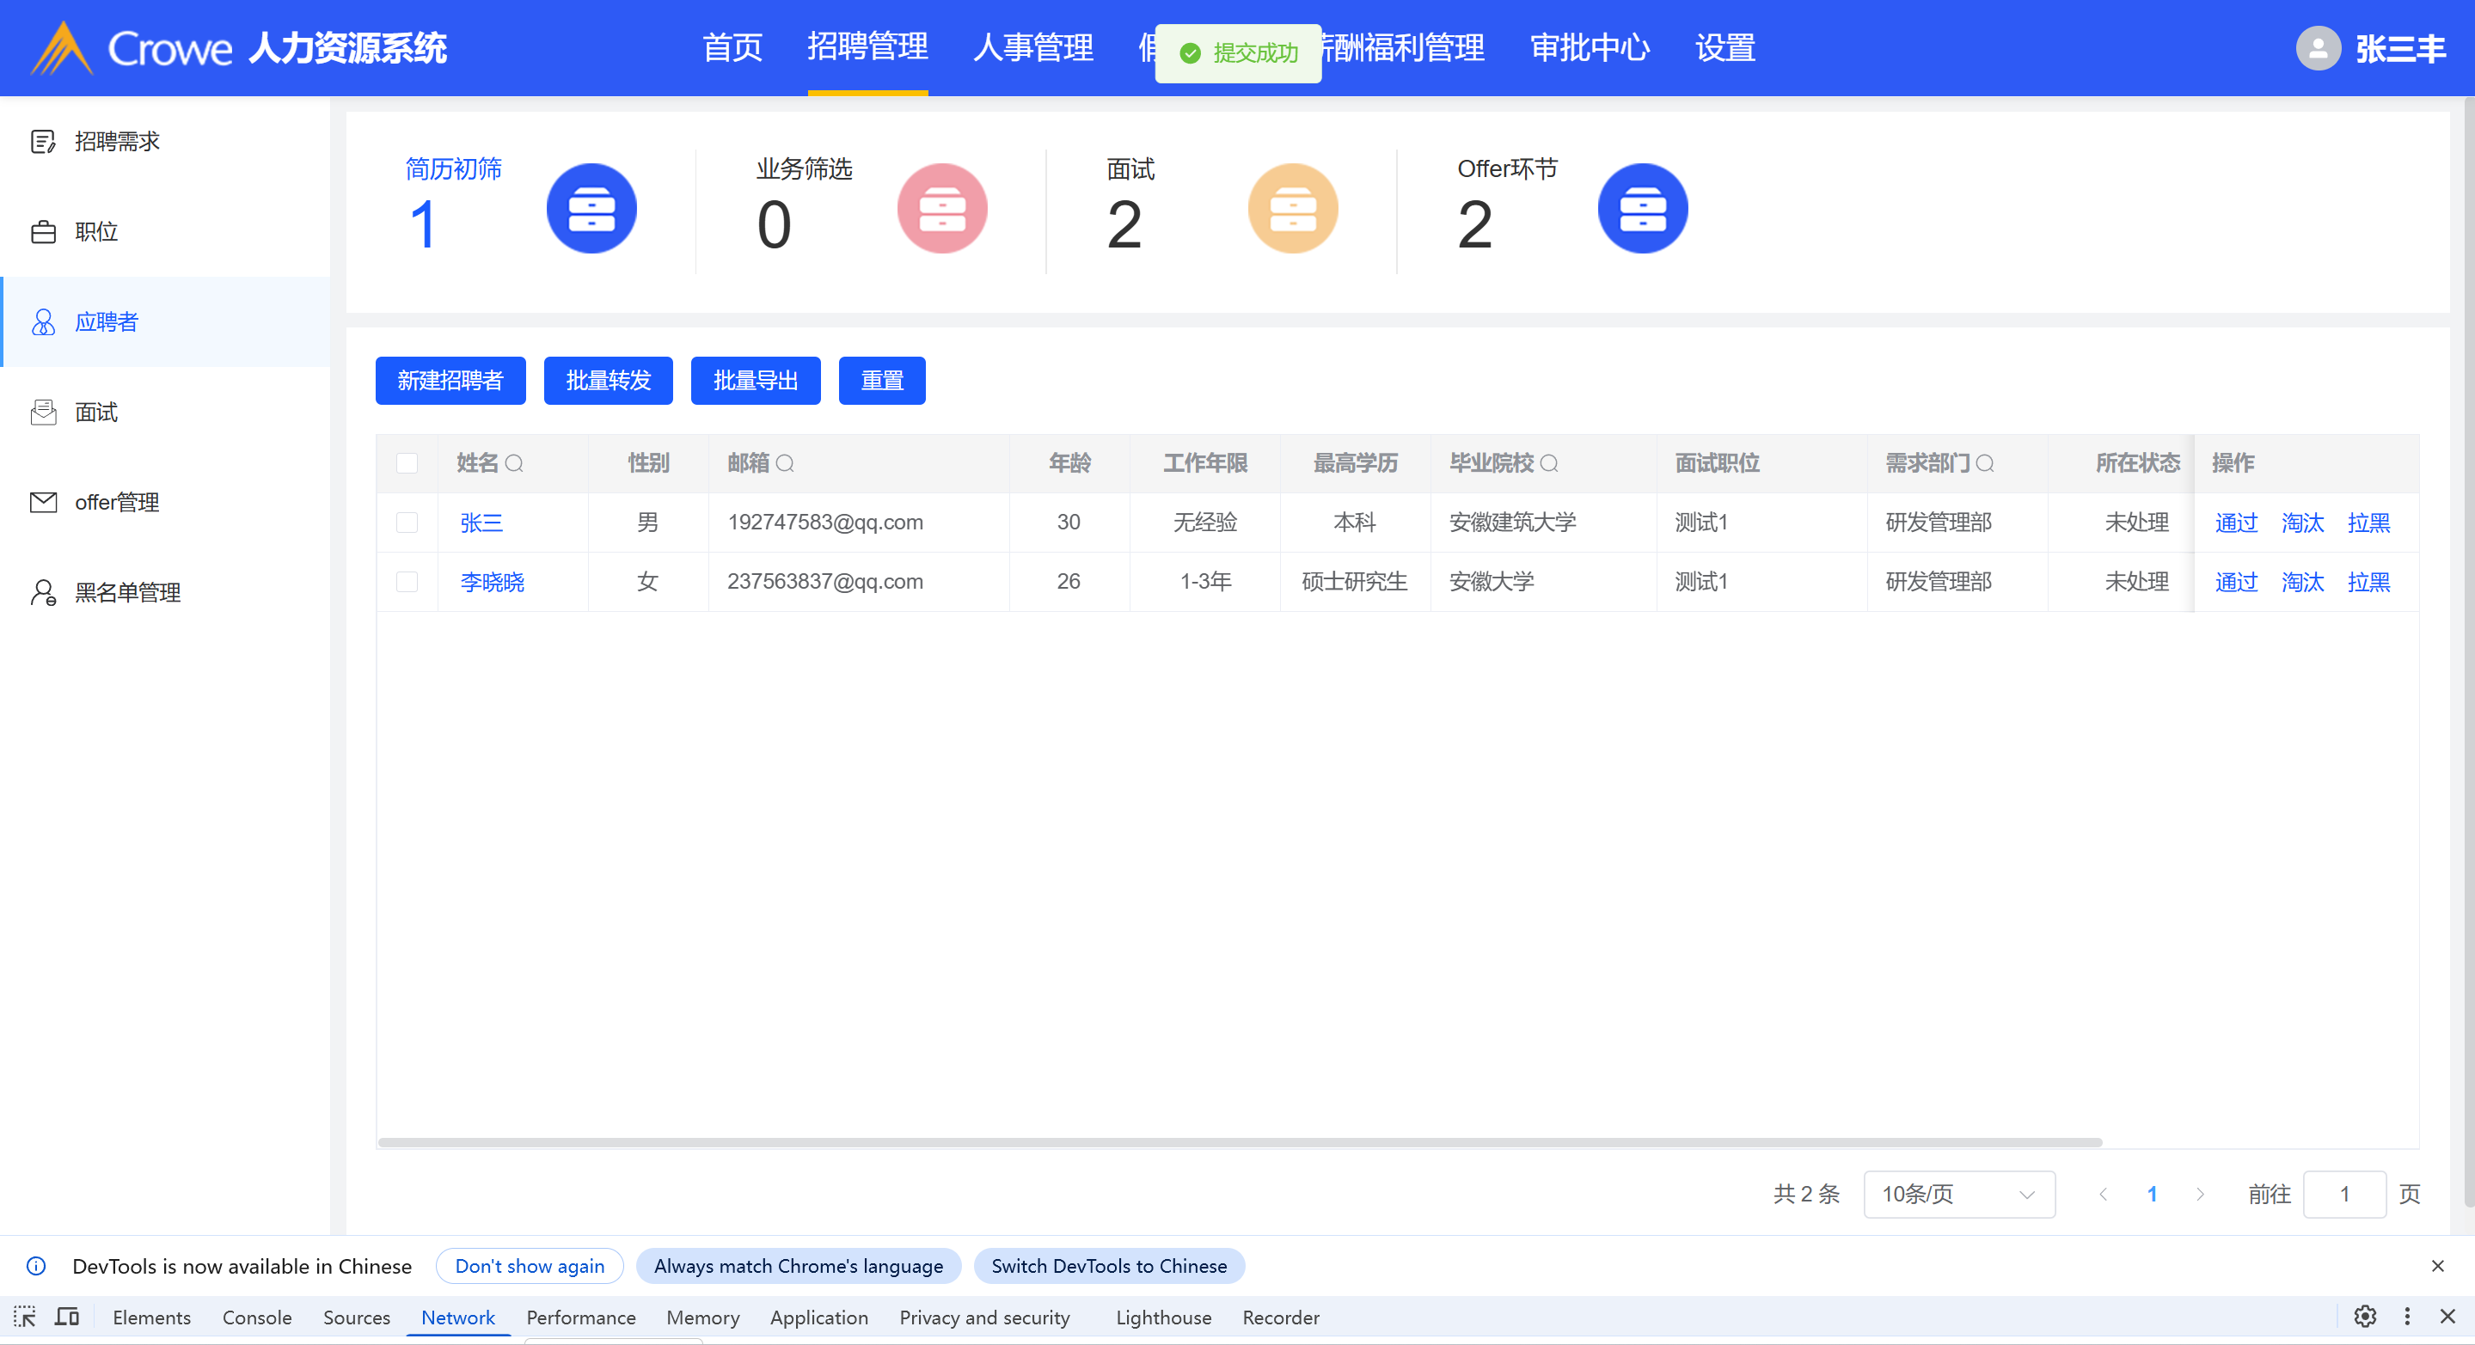Screen dimensions: 2475x1345
Task: Click 淘汰 link for 李晓晓
Action: tap(2302, 582)
